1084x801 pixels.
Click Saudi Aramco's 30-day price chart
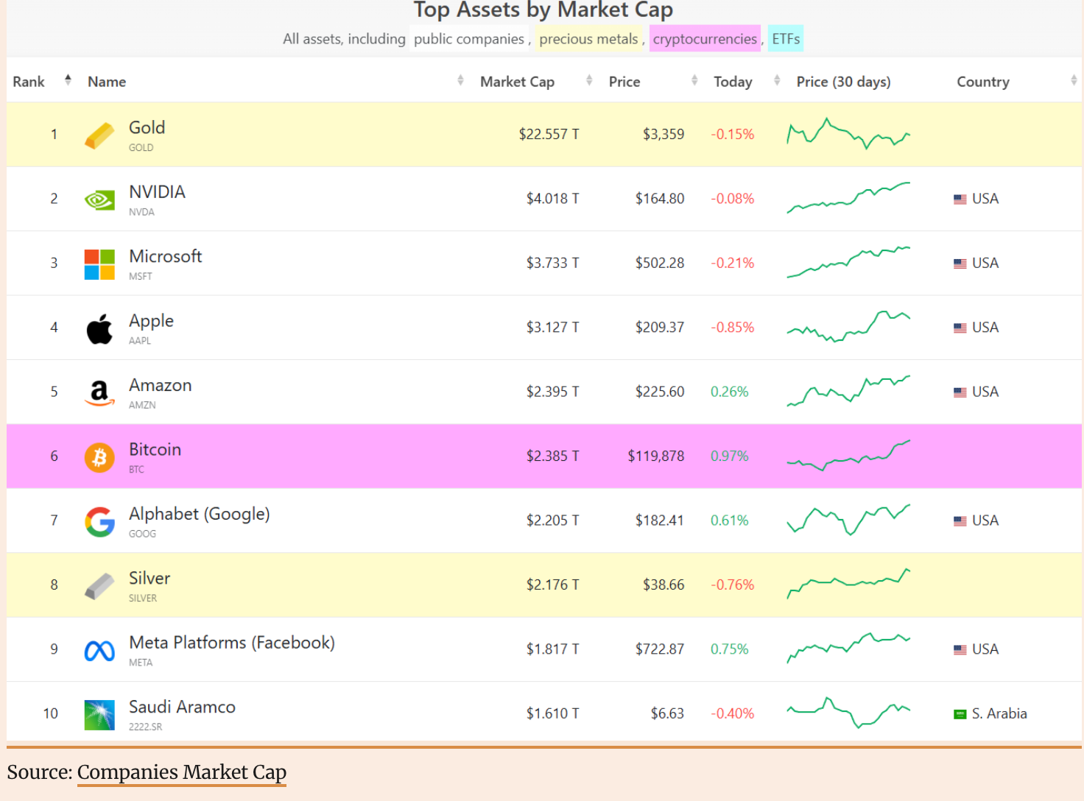pos(848,713)
